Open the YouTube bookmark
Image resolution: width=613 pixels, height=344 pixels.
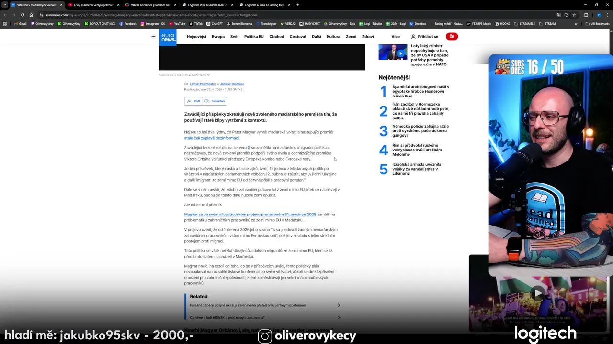pos(177,23)
